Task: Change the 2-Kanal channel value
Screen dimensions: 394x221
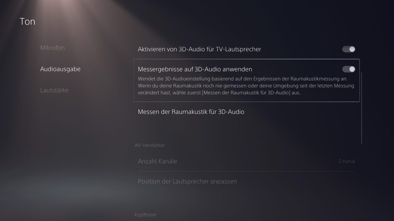Action: click(x=347, y=161)
